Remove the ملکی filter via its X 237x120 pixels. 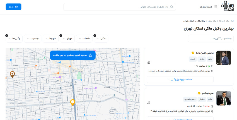[95, 35]
